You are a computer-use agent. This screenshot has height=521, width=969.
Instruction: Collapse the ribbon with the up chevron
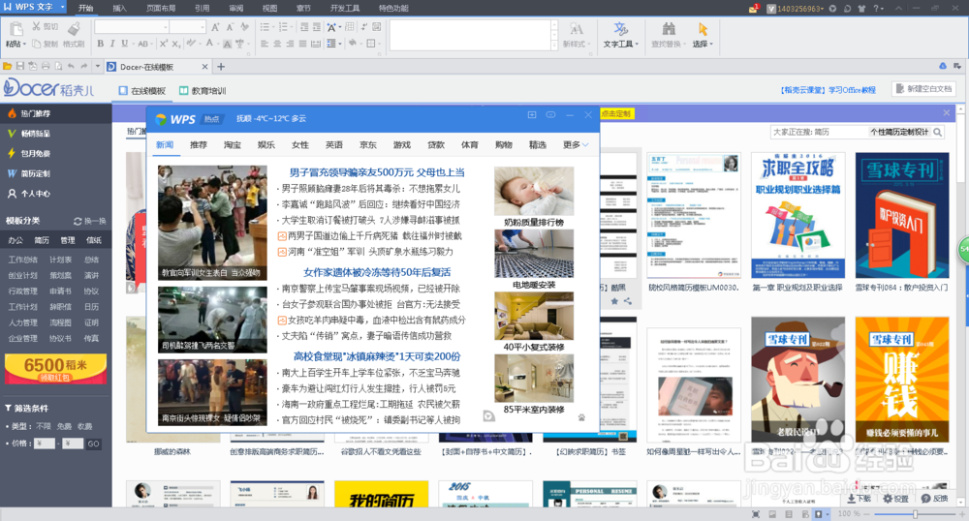pos(898,9)
